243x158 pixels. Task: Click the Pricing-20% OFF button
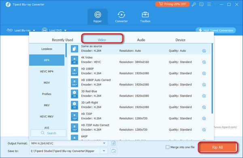(172, 4)
